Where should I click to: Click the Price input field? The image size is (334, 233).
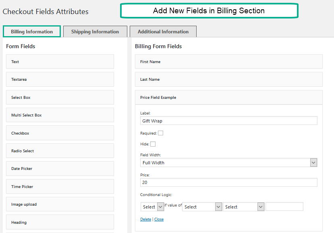point(229,182)
